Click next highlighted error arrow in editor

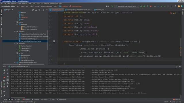pos(180,13)
